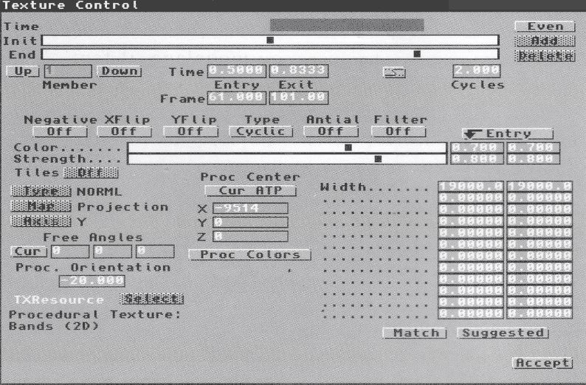Click the Suggested button
The image size is (586, 385).
tap(503, 333)
